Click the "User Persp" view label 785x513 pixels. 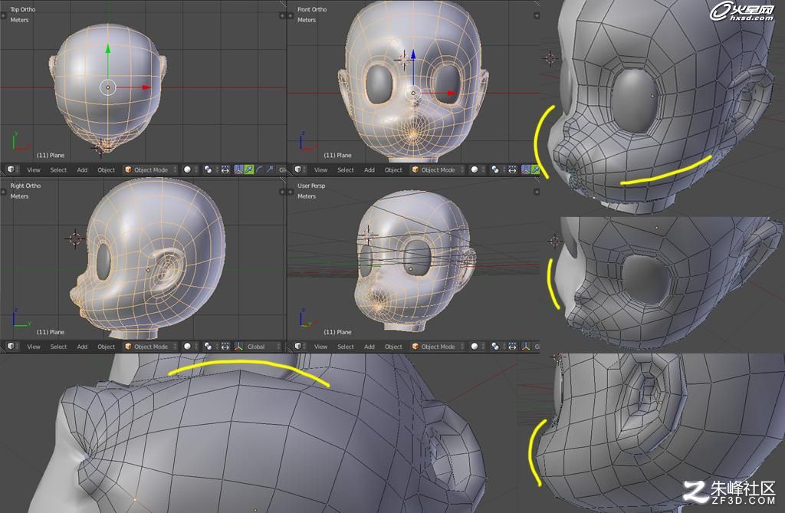(x=311, y=186)
